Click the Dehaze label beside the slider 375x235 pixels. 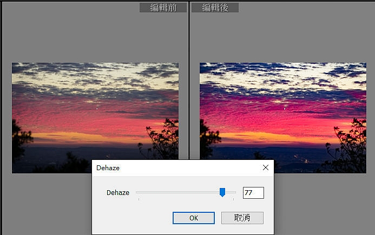pos(118,193)
